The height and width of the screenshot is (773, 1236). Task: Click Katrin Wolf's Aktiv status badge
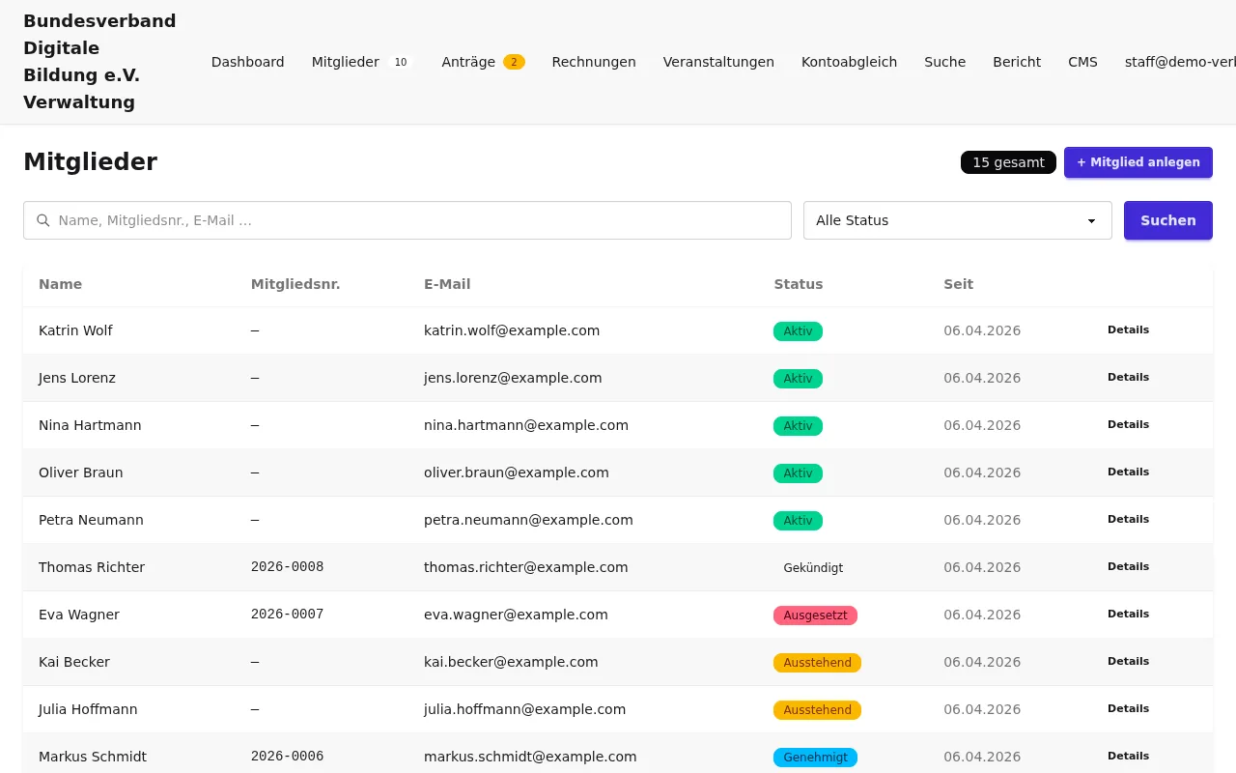click(x=798, y=331)
